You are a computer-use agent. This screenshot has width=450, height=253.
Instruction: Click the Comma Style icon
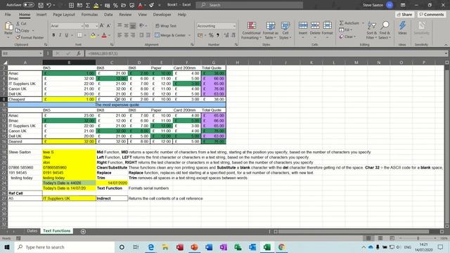click(218, 35)
